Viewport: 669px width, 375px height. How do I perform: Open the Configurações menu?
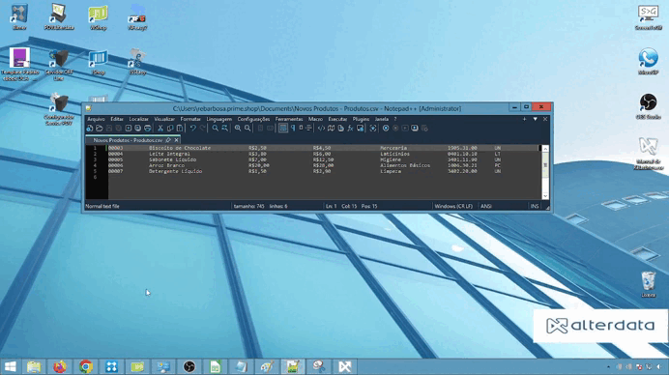point(253,119)
